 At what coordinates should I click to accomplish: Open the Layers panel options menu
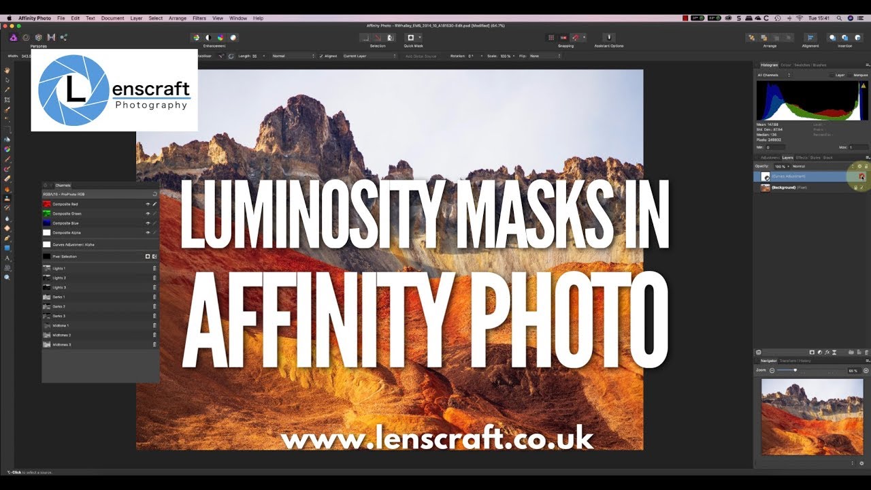tap(867, 157)
